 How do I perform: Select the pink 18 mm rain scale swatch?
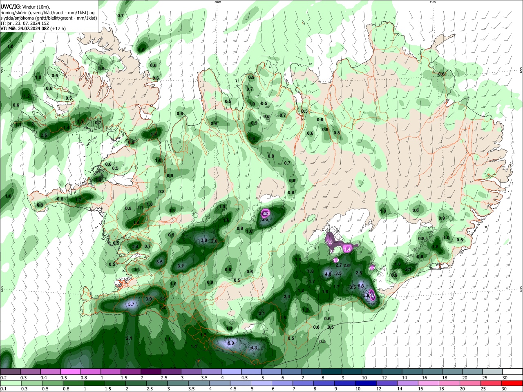(449, 383)
